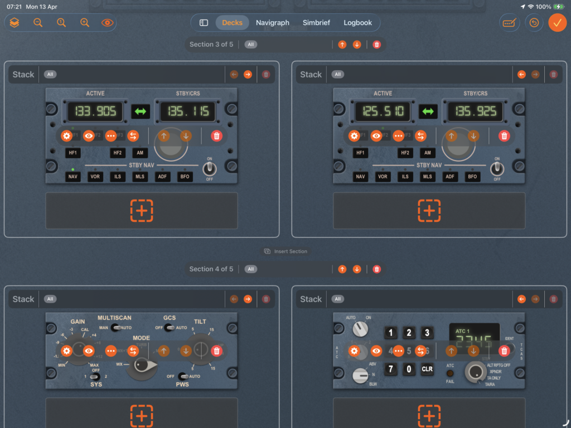Viewport: 571px width, 428px height.
Task: Delete Section 3 using its trash icon
Action: (377, 45)
